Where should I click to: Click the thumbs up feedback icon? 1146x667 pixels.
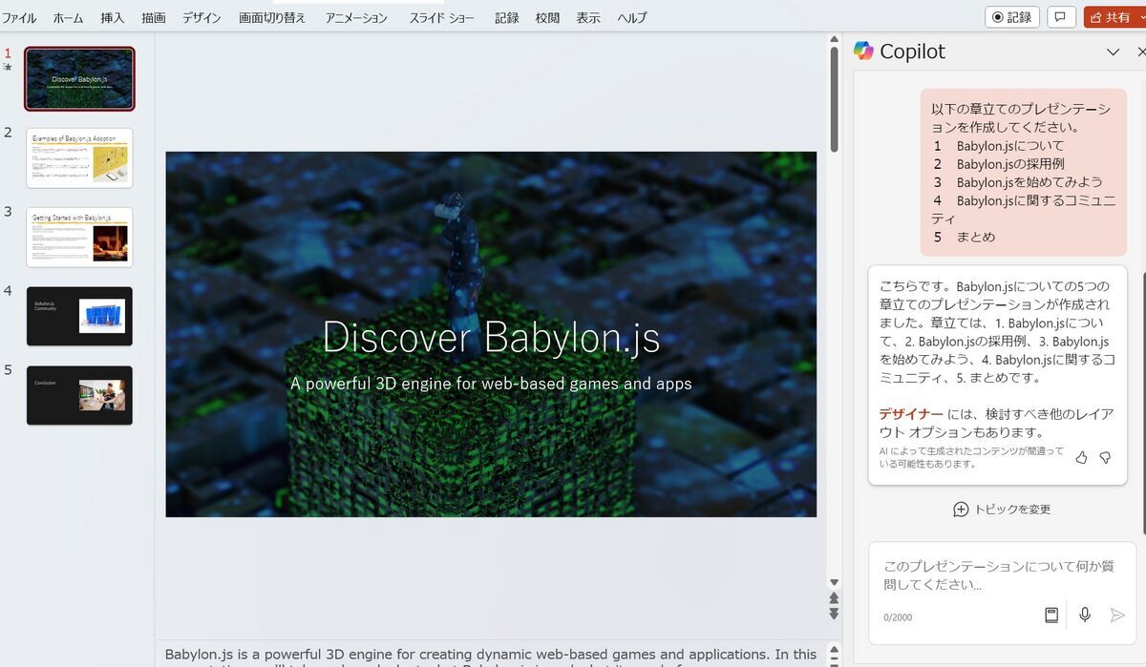coord(1081,458)
